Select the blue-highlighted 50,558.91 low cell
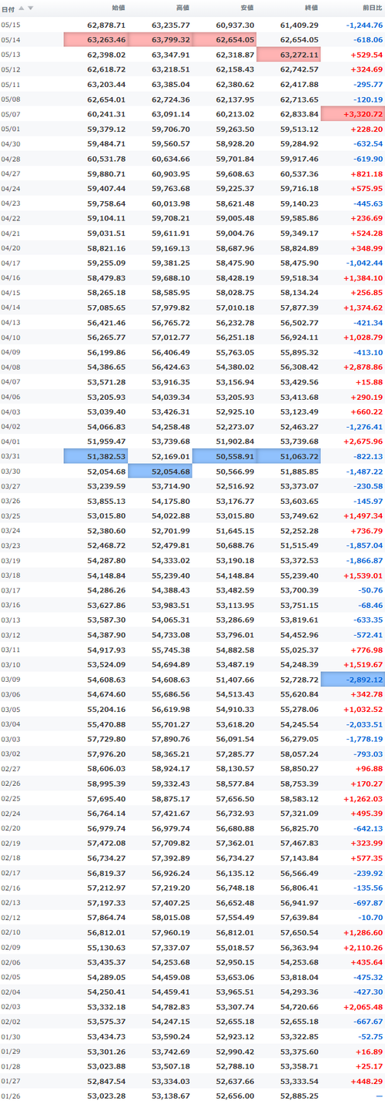 pyautogui.click(x=224, y=456)
